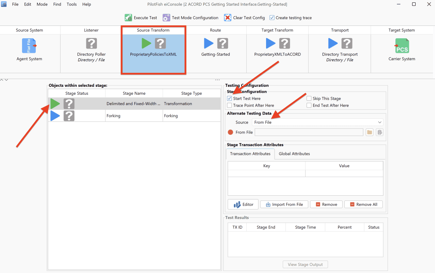Open the Tools menu
Viewport: 435px width, 273px height.
tap(72, 4)
